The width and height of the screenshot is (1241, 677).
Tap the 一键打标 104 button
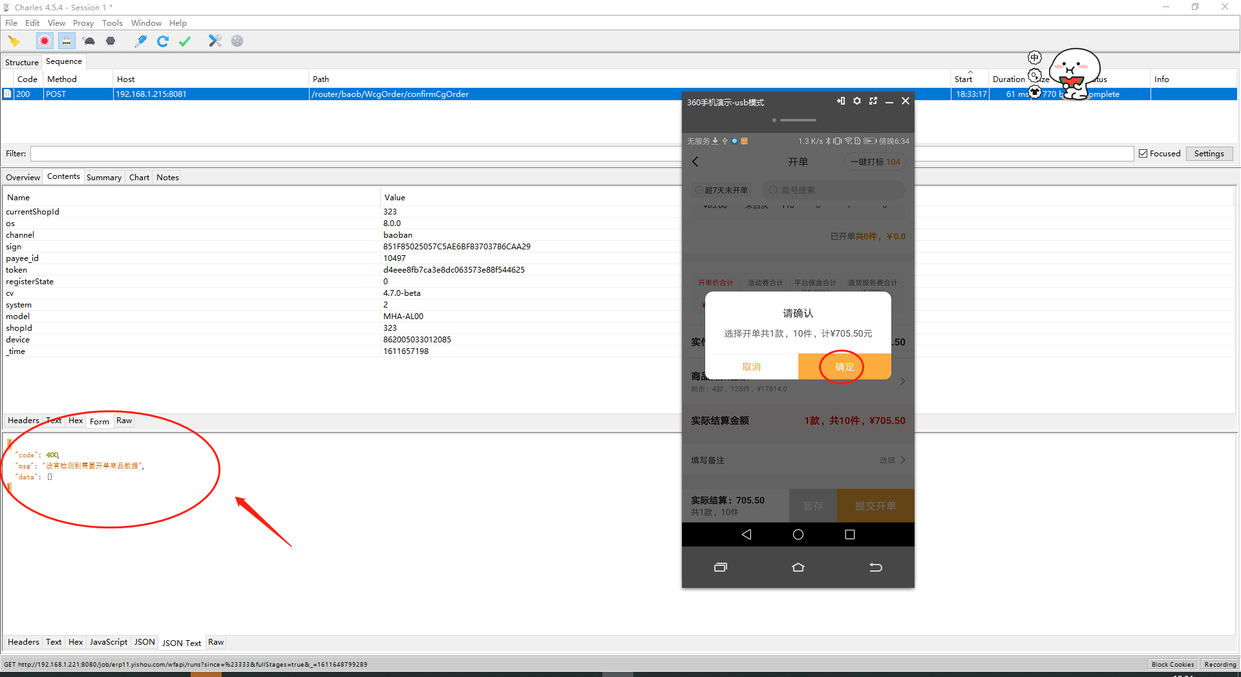(875, 161)
